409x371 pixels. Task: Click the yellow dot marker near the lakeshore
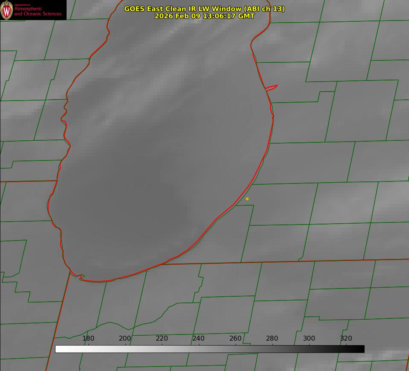point(247,199)
